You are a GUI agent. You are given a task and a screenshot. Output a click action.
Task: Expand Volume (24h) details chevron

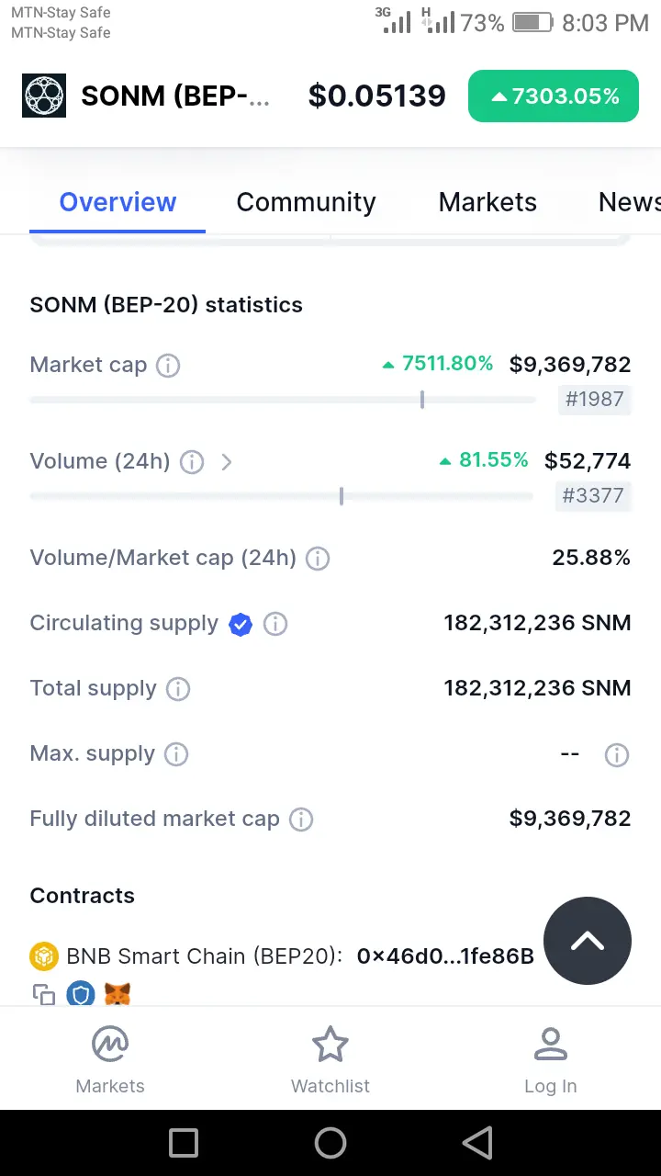point(226,462)
